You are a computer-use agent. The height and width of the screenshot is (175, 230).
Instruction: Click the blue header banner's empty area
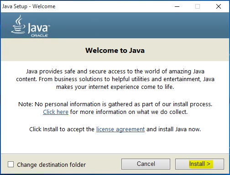(x=137, y=25)
